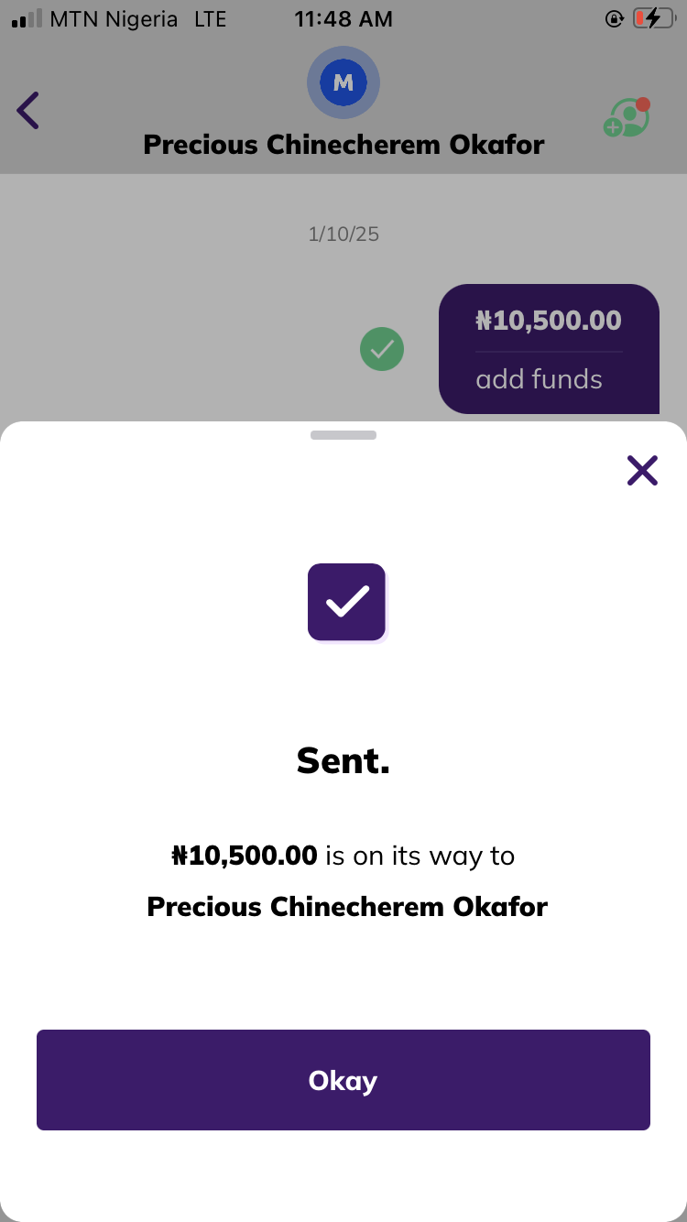This screenshot has width=687, height=1222.
Task: Tap the bold ₦10,500.00 amount in sheet
Action: (245, 856)
